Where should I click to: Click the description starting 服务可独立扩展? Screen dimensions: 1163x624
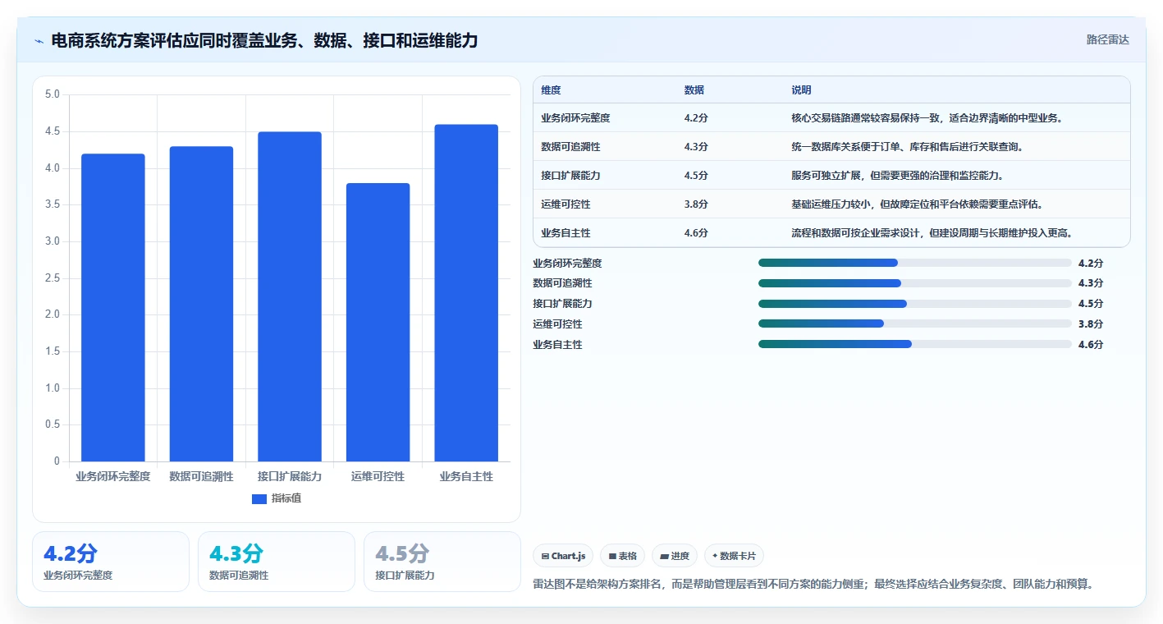pyautogui.click(x=897, y=176)
